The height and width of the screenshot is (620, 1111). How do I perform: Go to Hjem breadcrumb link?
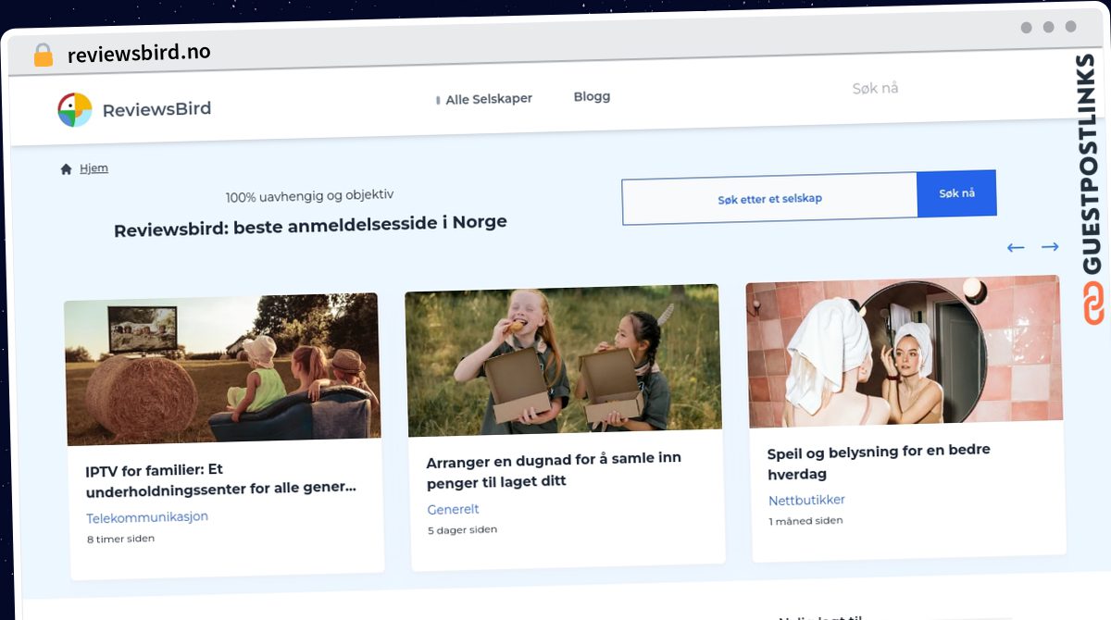pyautogui.click(x=94, y=168)
